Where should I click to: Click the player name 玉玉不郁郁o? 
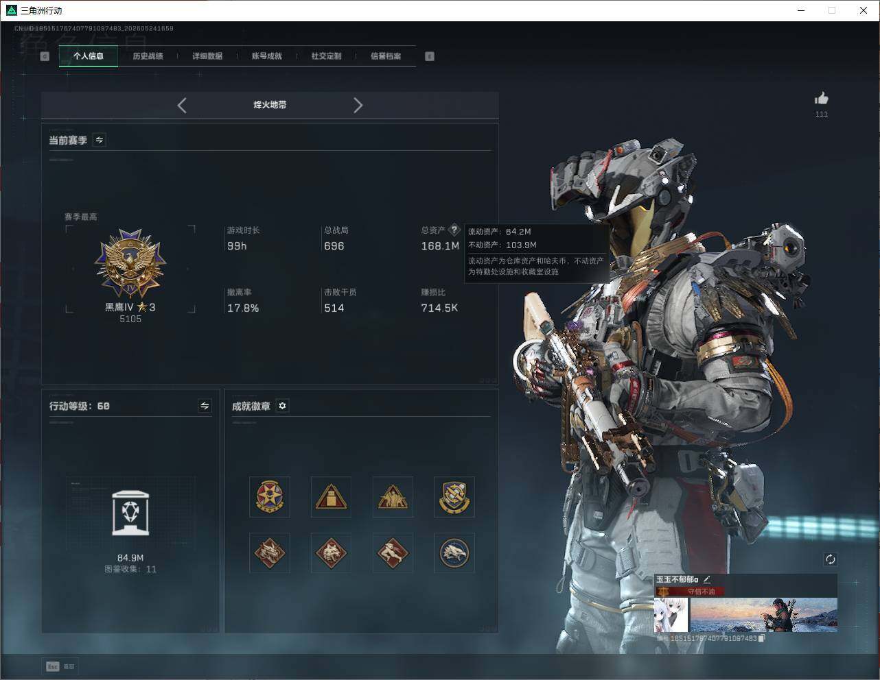pyautogui.click(x=678, y=579)
